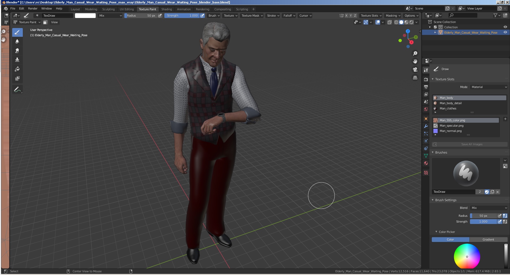510x275 pixels.
Task: Open Scene properties tab
Action: [426, 102]
